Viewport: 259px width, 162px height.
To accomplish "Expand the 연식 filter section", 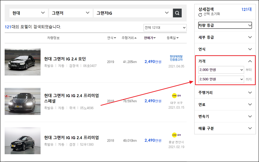I will pos(225,49).
